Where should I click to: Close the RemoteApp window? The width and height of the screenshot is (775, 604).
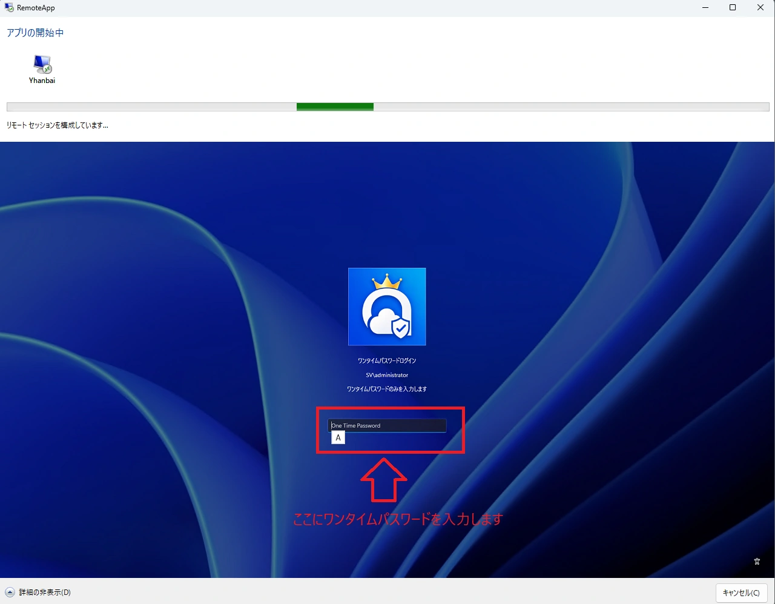pos(760,8)
